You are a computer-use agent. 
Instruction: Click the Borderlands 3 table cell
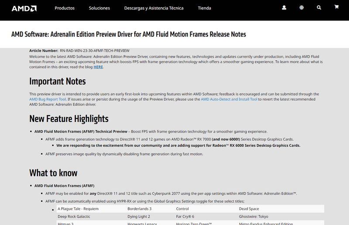tap(140, 209)
